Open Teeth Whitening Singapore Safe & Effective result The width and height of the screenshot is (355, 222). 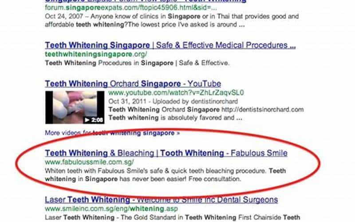pyautogui.click(x=170, y=45)
